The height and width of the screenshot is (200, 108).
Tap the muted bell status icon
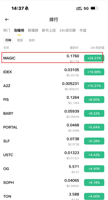point(27,8)
